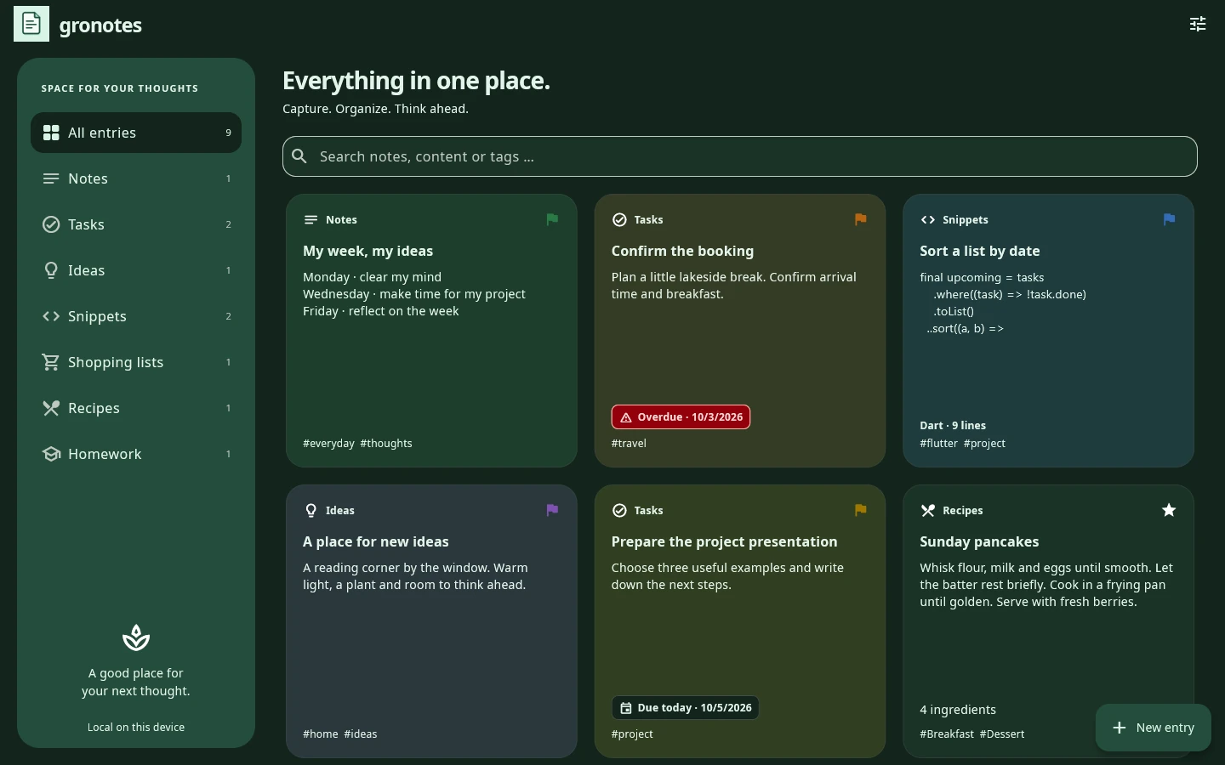Click the utensils icon on Recipes card
Viewport: 1225px width, 765px height.
click(x=928, y=511)
